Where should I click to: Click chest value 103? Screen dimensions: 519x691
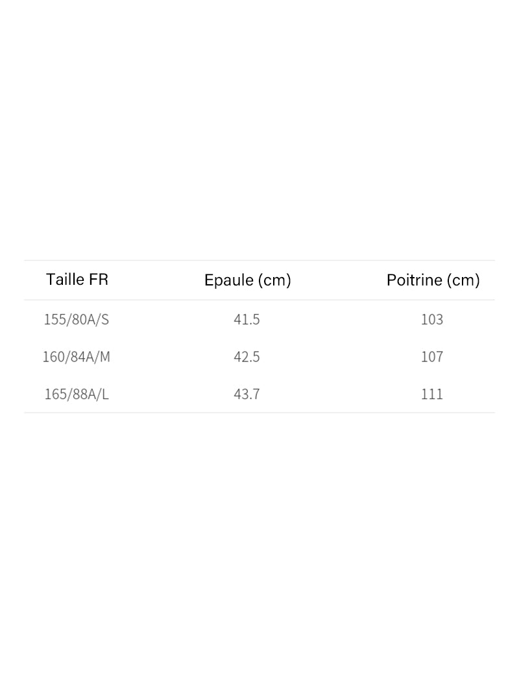pos(432,319)
